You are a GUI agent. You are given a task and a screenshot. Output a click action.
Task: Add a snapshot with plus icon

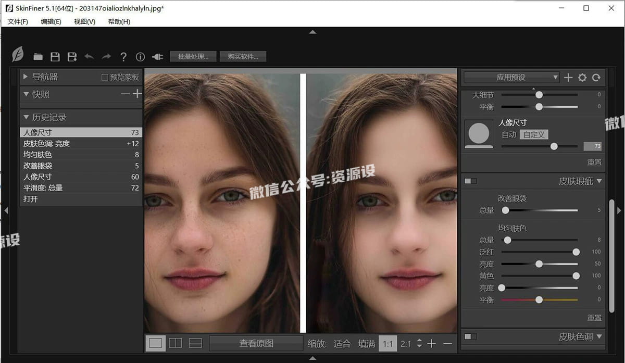pyautogui.click(x=137, y=94)
